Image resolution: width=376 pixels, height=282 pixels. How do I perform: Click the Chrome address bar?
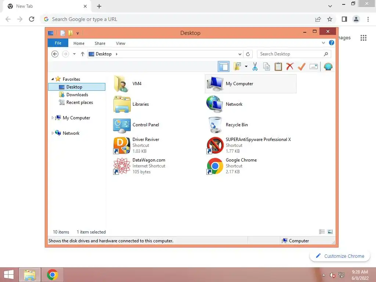pos(177,19)
